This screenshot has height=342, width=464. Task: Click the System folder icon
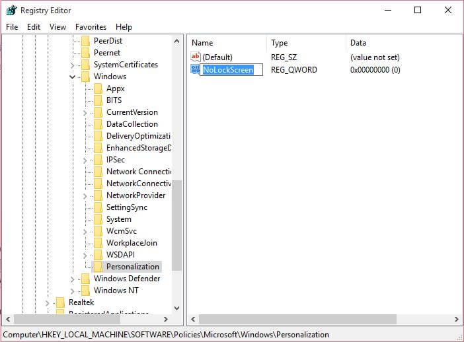pos(98,219)
